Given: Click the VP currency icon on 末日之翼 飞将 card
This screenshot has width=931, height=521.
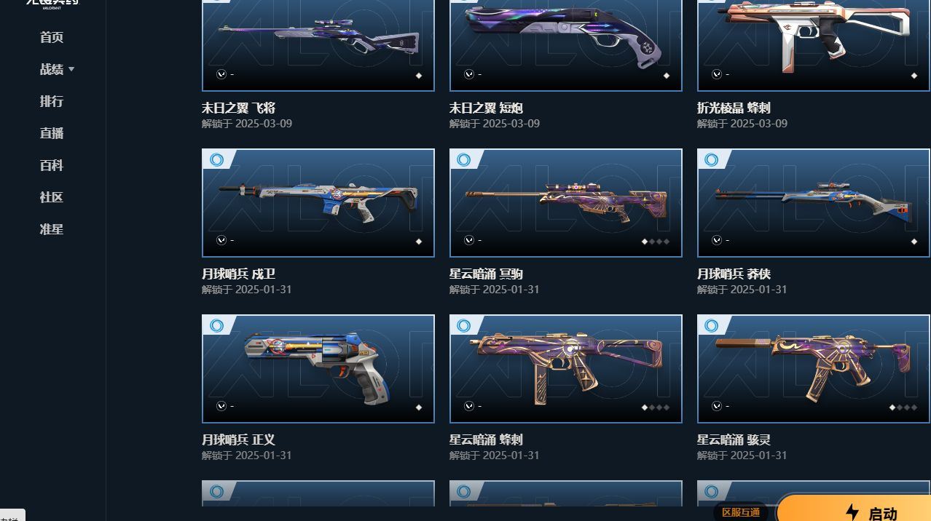Looking at the screenshot, I should [221, 74].
